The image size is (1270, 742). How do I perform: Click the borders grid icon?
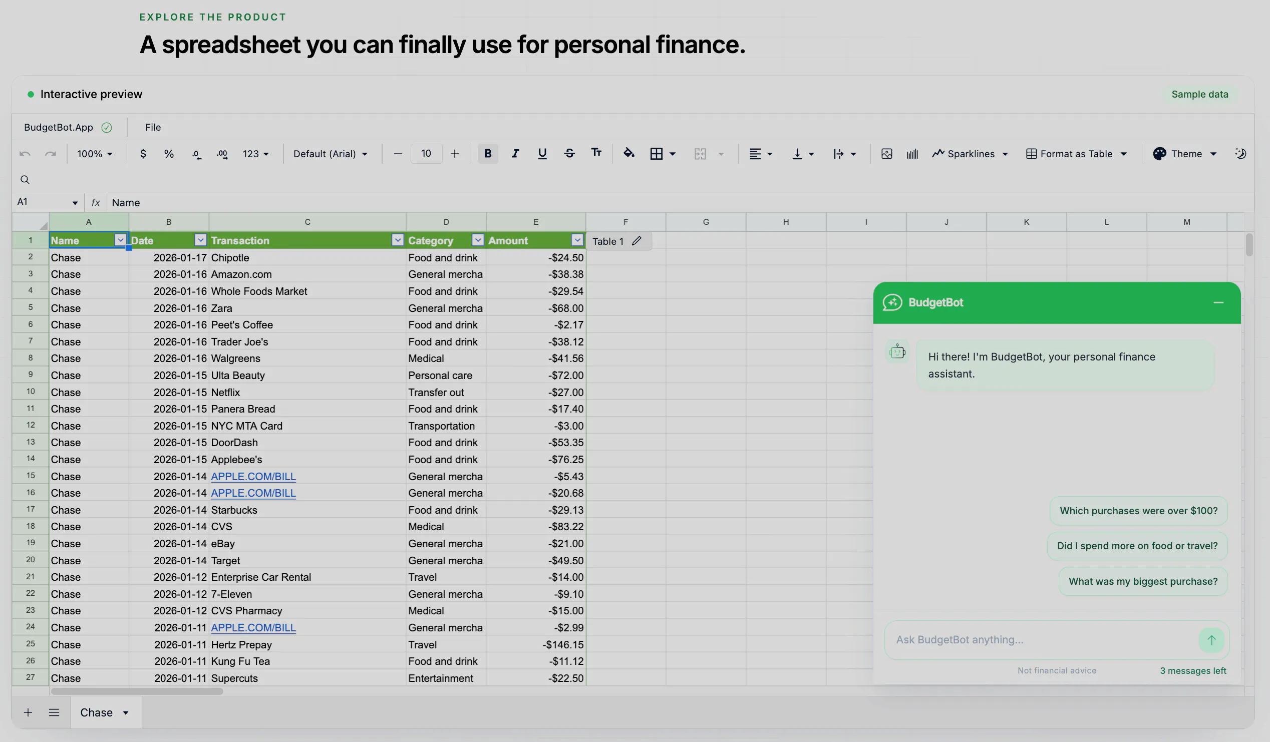coord(656,154)
